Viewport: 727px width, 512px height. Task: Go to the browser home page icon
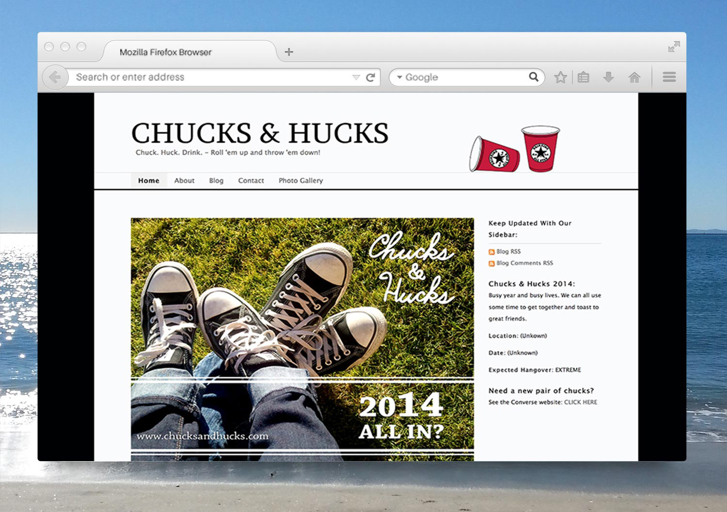pos(634,77)
